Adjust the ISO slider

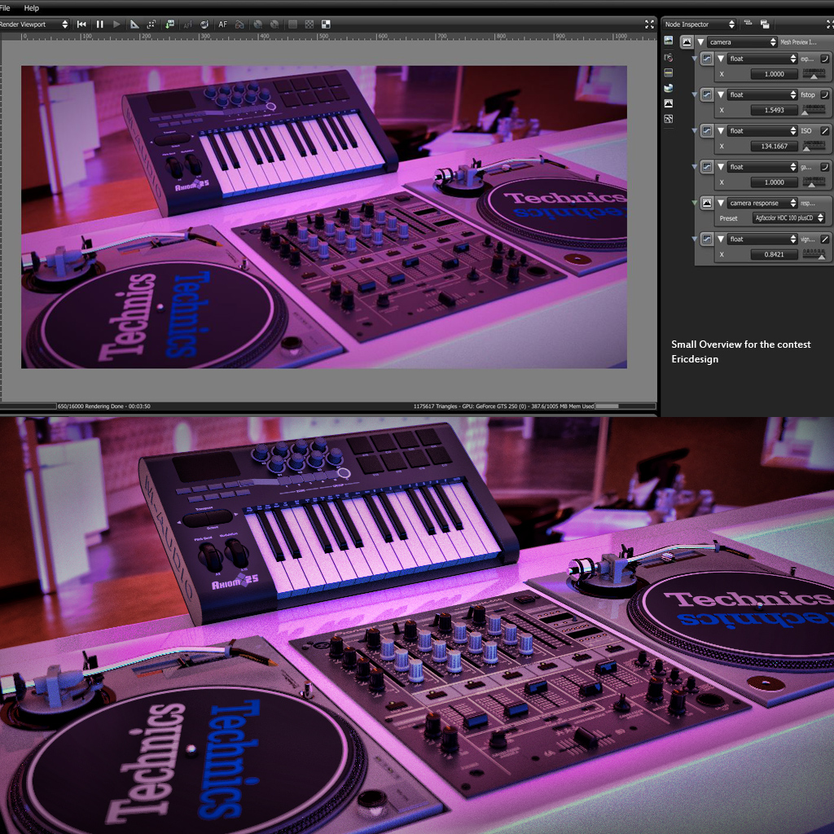point(814,147)
